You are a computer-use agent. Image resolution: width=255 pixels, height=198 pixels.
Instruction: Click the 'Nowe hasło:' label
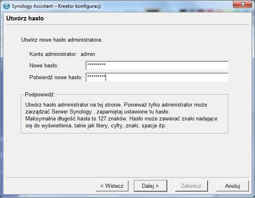point(44,66)
